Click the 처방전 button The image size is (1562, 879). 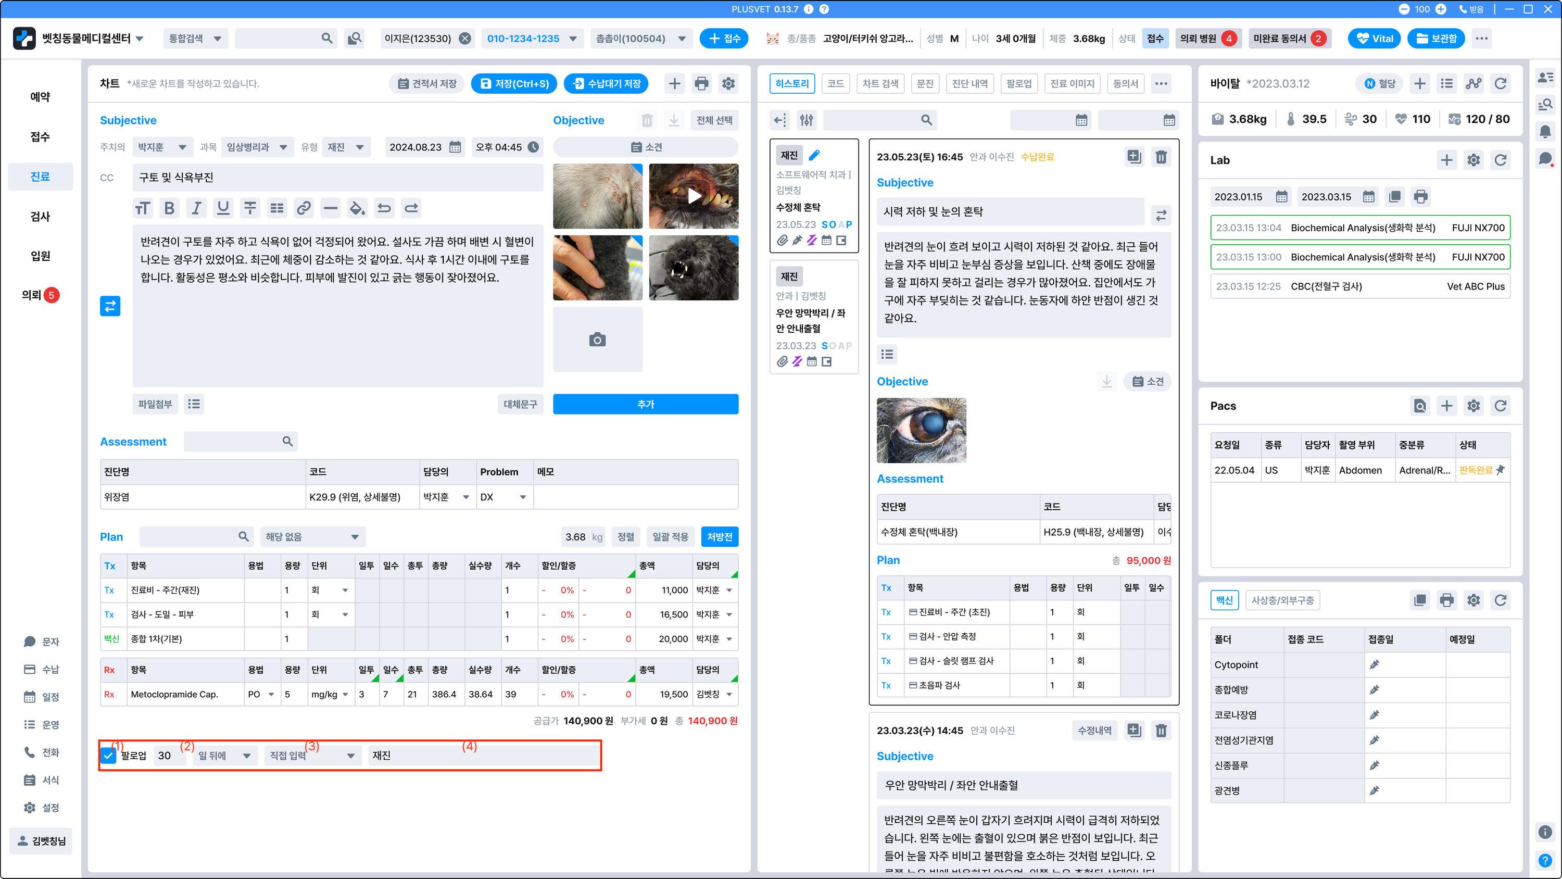coord(719,537)
